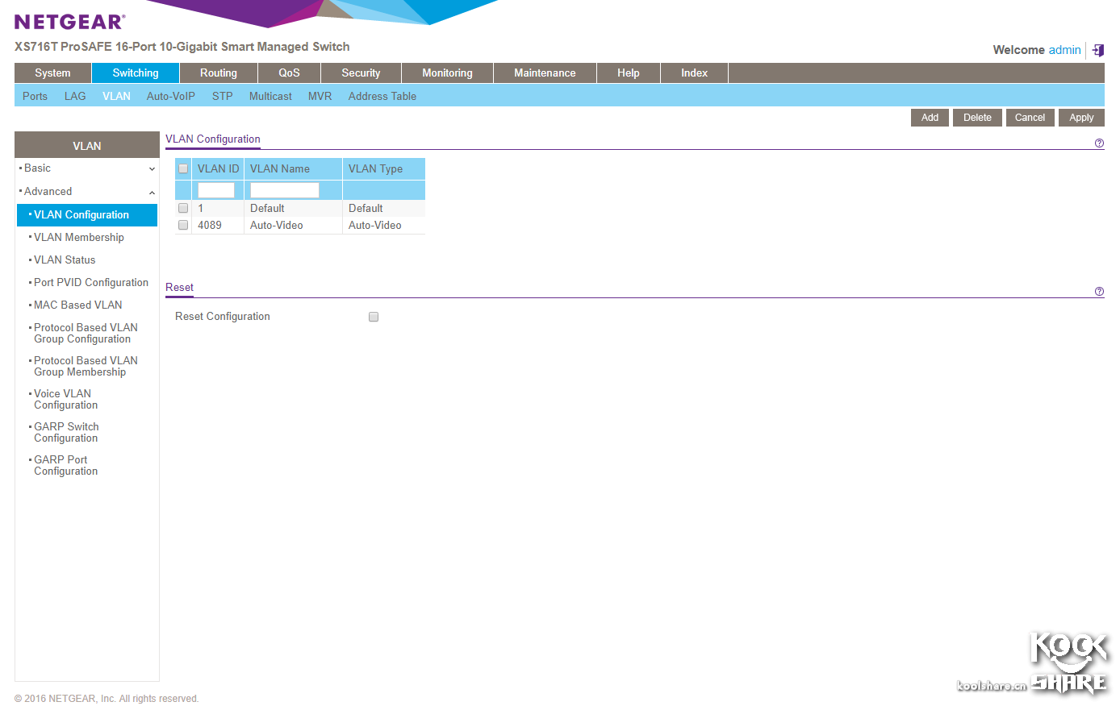Open help icon for VLAN Configuration section
1120x706 pixels.
(x=1099, y=143)
